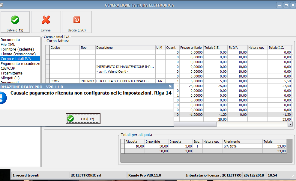Screen dimensions: 296x181
Task: Open the Trasmittente section
Action: [11, 73]
